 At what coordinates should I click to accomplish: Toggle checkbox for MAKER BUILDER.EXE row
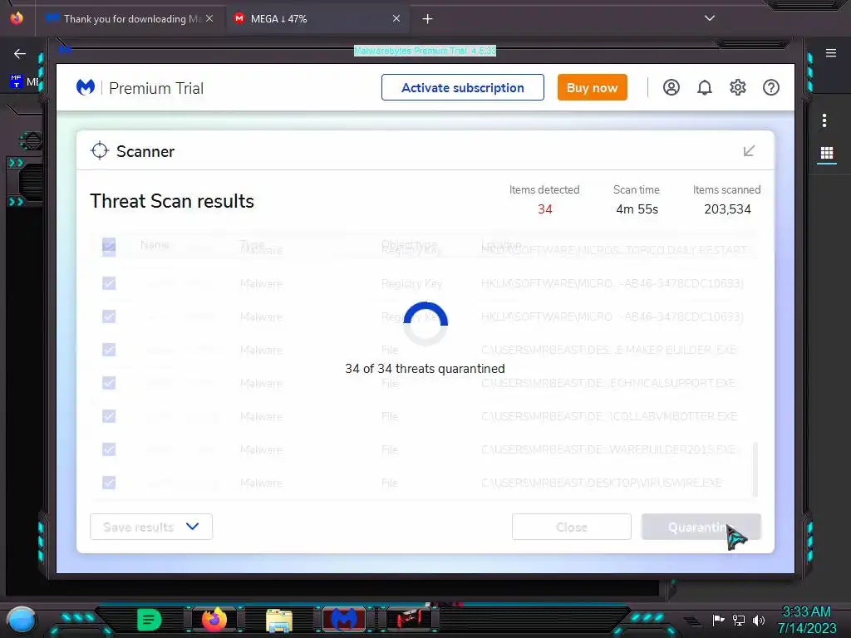pos(109,350)
